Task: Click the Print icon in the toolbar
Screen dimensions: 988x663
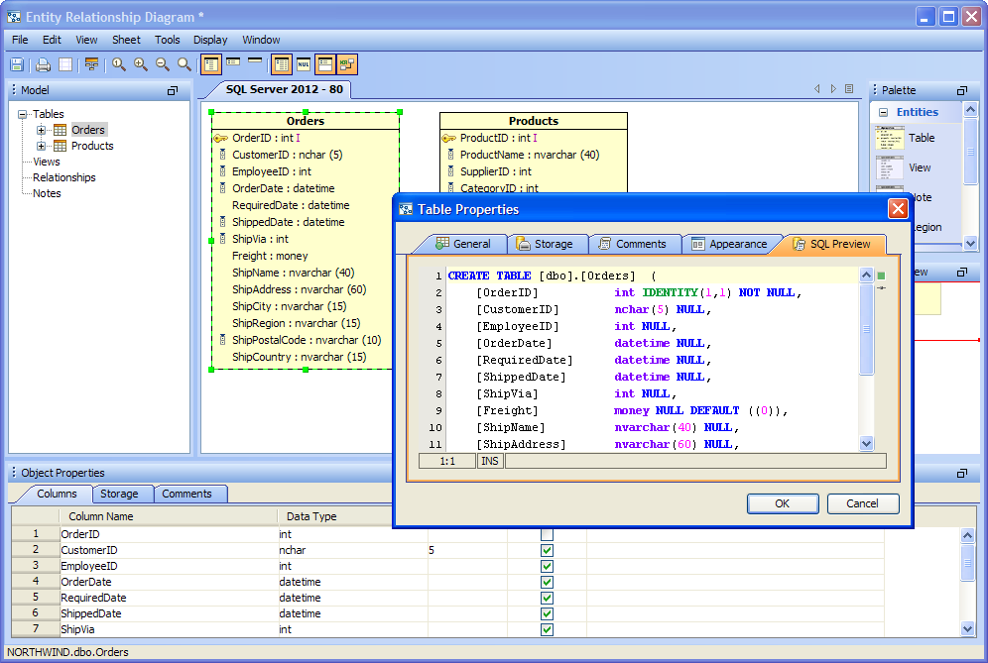Action: pos(43,65)
